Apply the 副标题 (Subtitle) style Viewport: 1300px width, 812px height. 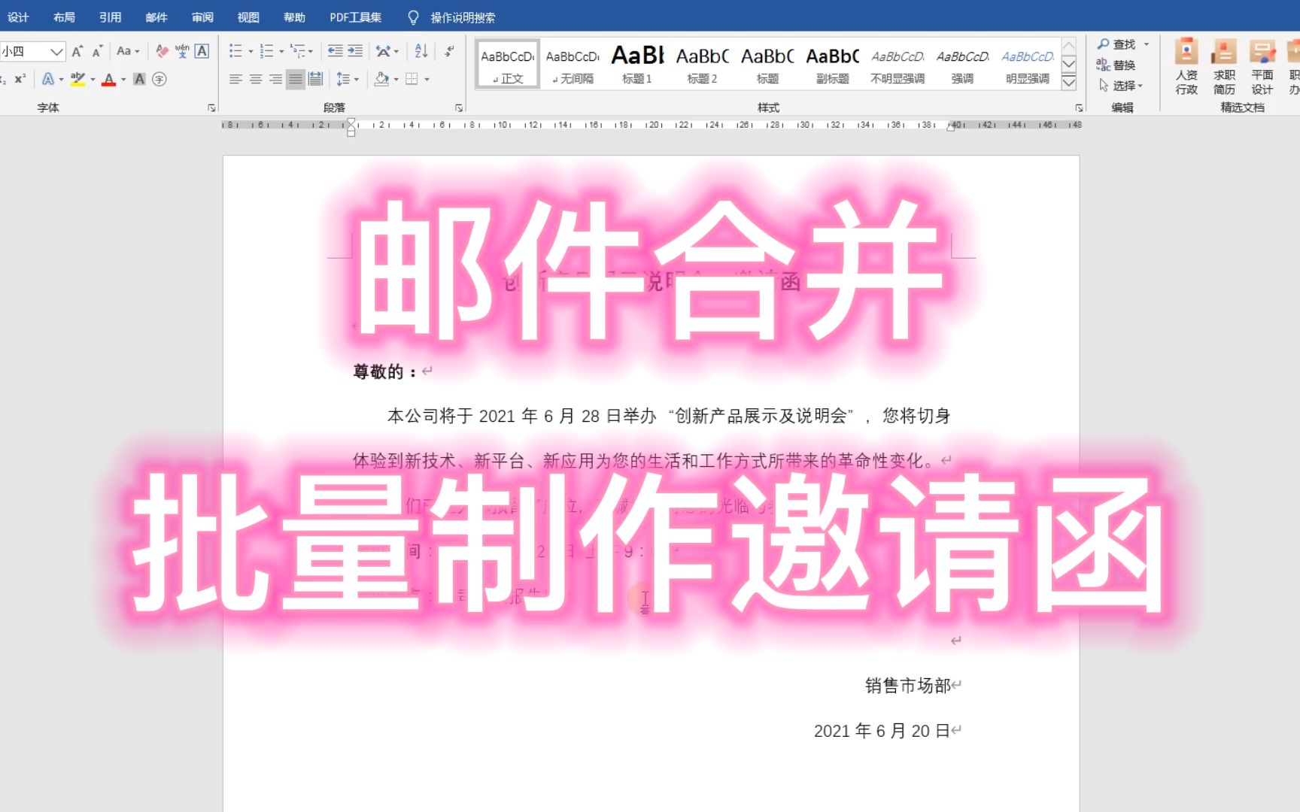click(833, 65)
